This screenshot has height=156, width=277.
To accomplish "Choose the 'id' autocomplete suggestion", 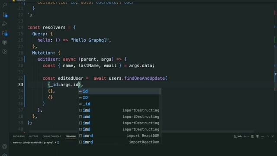I will (x=119, y=91).
